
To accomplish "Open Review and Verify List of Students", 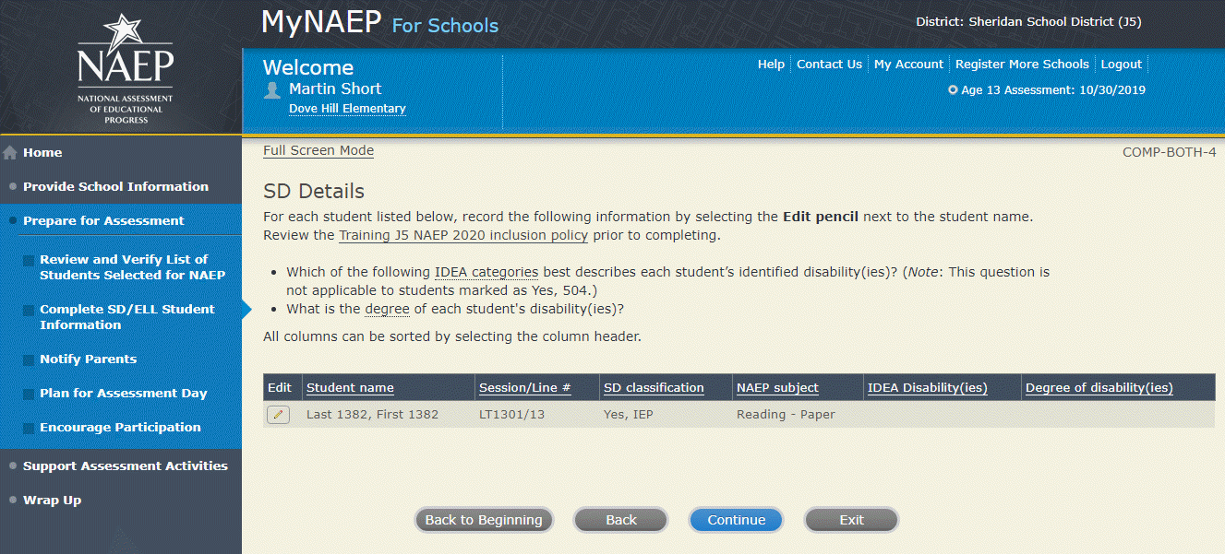I will (x=131, y=267).
